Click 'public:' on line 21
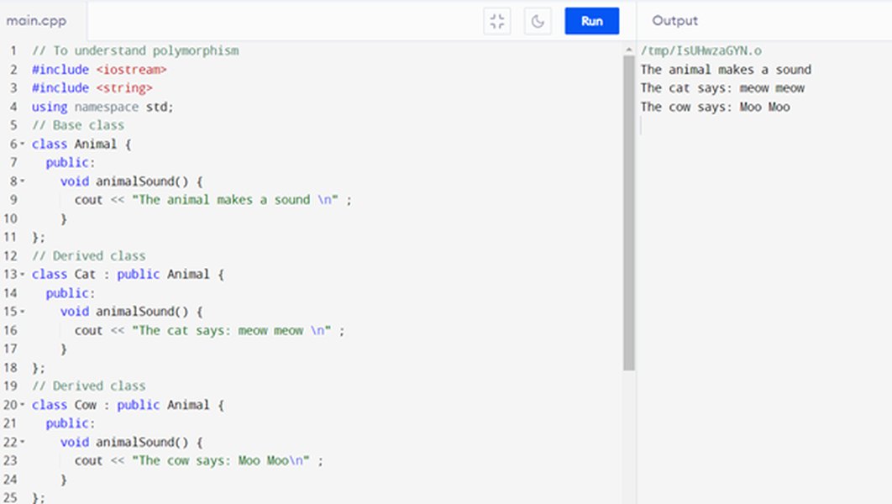 (71, 423)
